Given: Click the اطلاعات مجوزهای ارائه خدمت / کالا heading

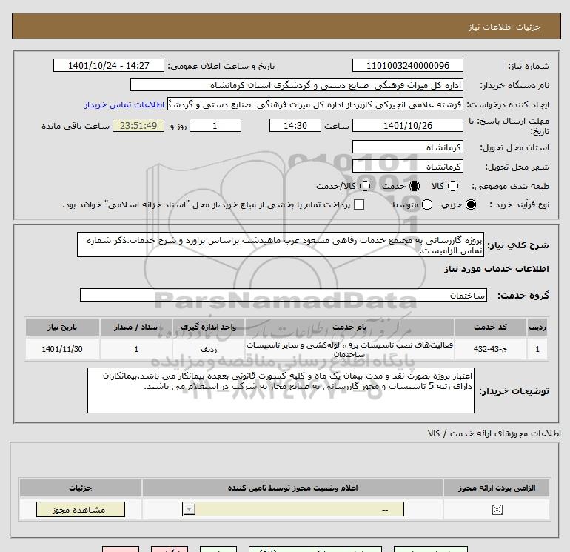Looking at the screenshot, I should (494, 433).
